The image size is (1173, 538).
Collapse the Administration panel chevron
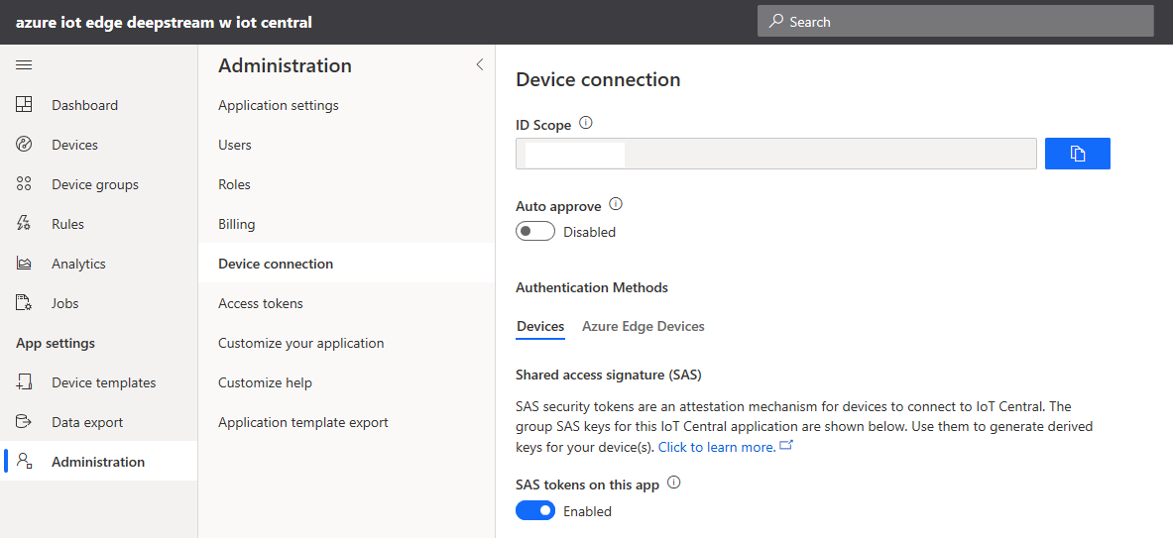[480, 65]
